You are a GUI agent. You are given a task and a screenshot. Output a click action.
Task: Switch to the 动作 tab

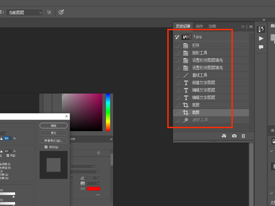tap(199, 26)
